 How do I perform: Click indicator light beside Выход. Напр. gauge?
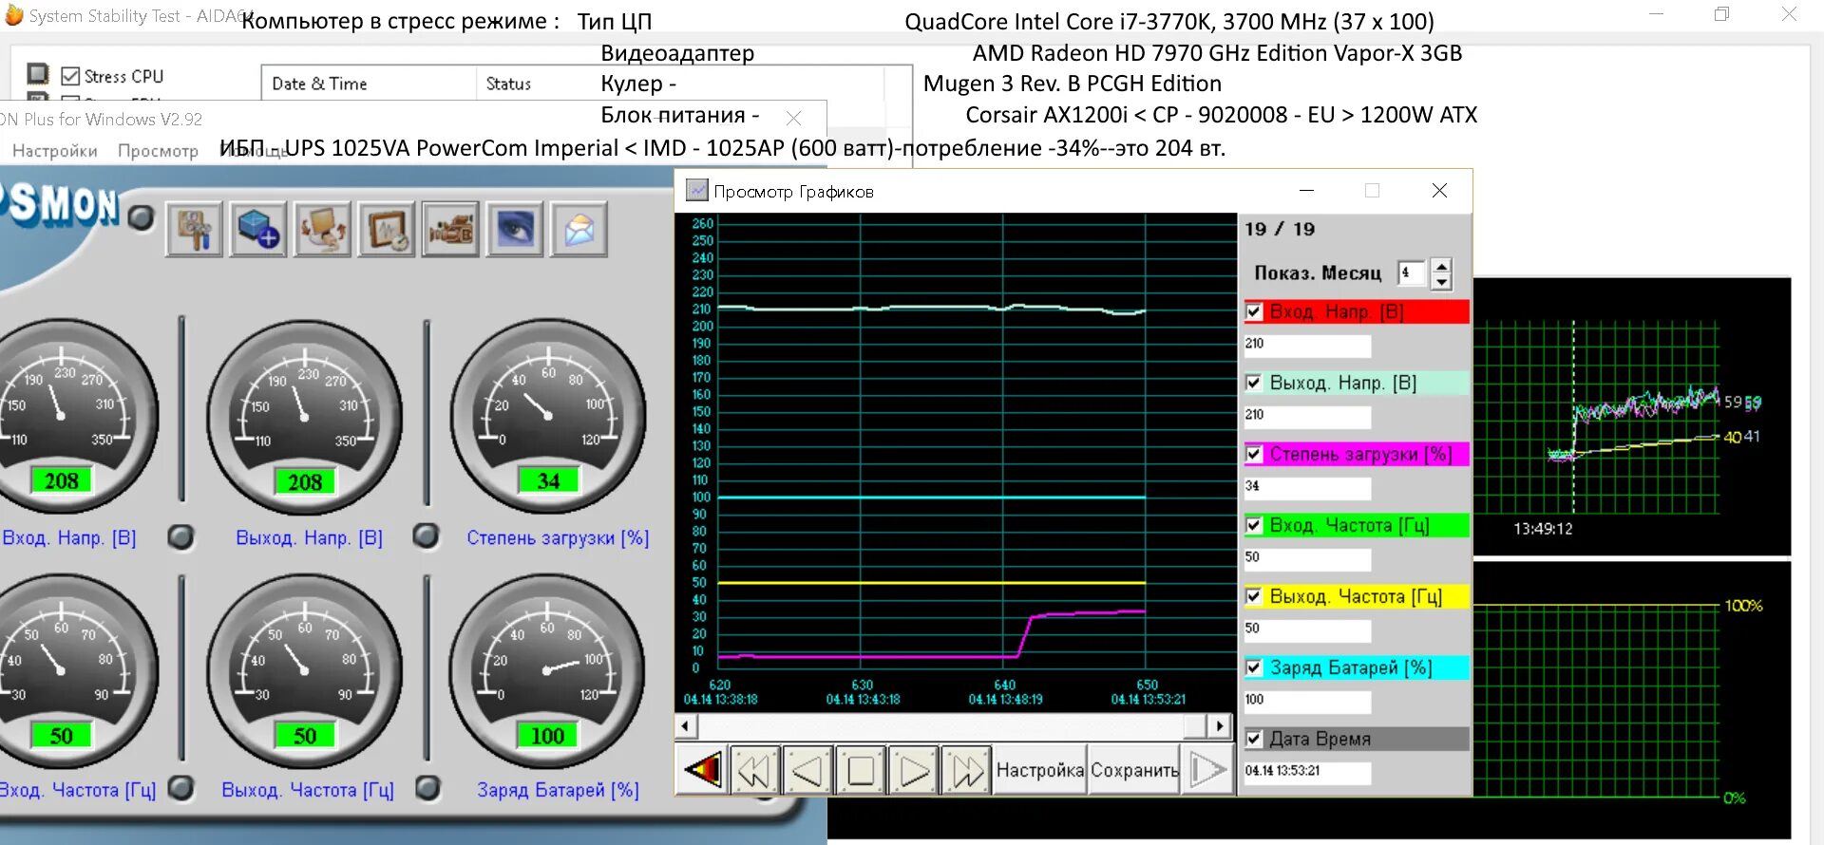pos(427,536)
